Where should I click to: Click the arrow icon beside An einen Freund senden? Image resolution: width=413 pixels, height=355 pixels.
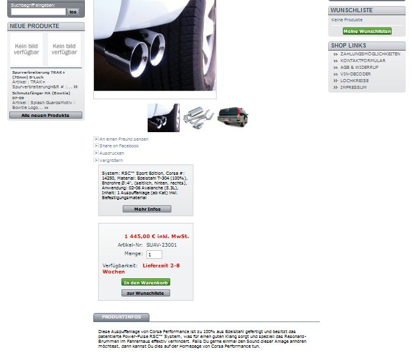96,139
